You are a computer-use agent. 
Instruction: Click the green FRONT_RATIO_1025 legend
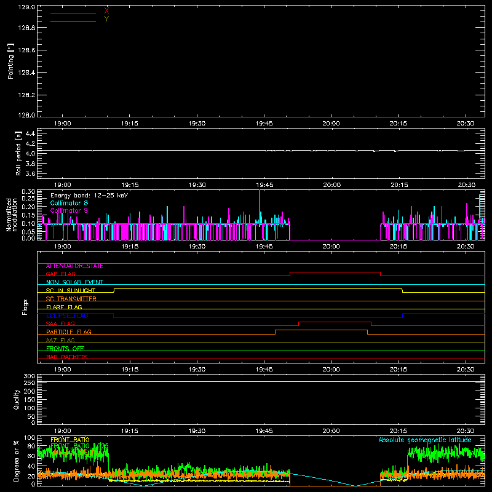coord(80,446)
